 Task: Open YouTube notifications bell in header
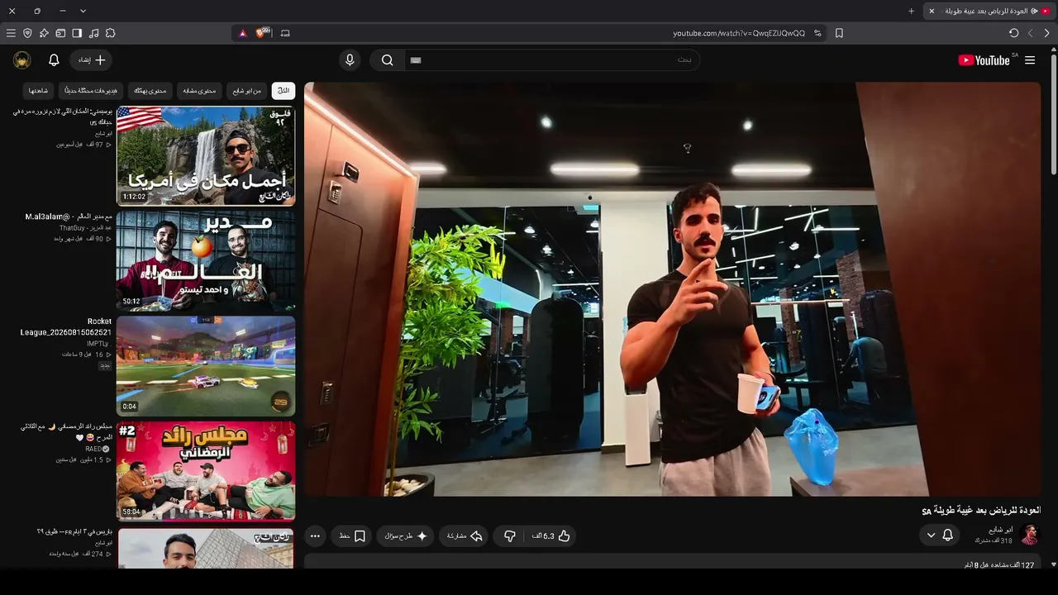click(x=54, y=60)
